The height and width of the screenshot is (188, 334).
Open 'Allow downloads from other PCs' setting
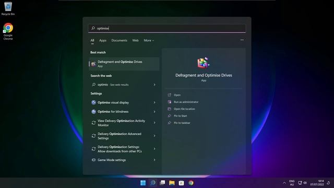coord(124,149)
